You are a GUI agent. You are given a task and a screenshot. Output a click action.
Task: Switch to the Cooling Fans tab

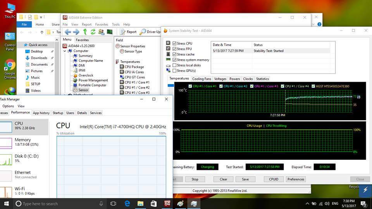(x=201, y=79)
